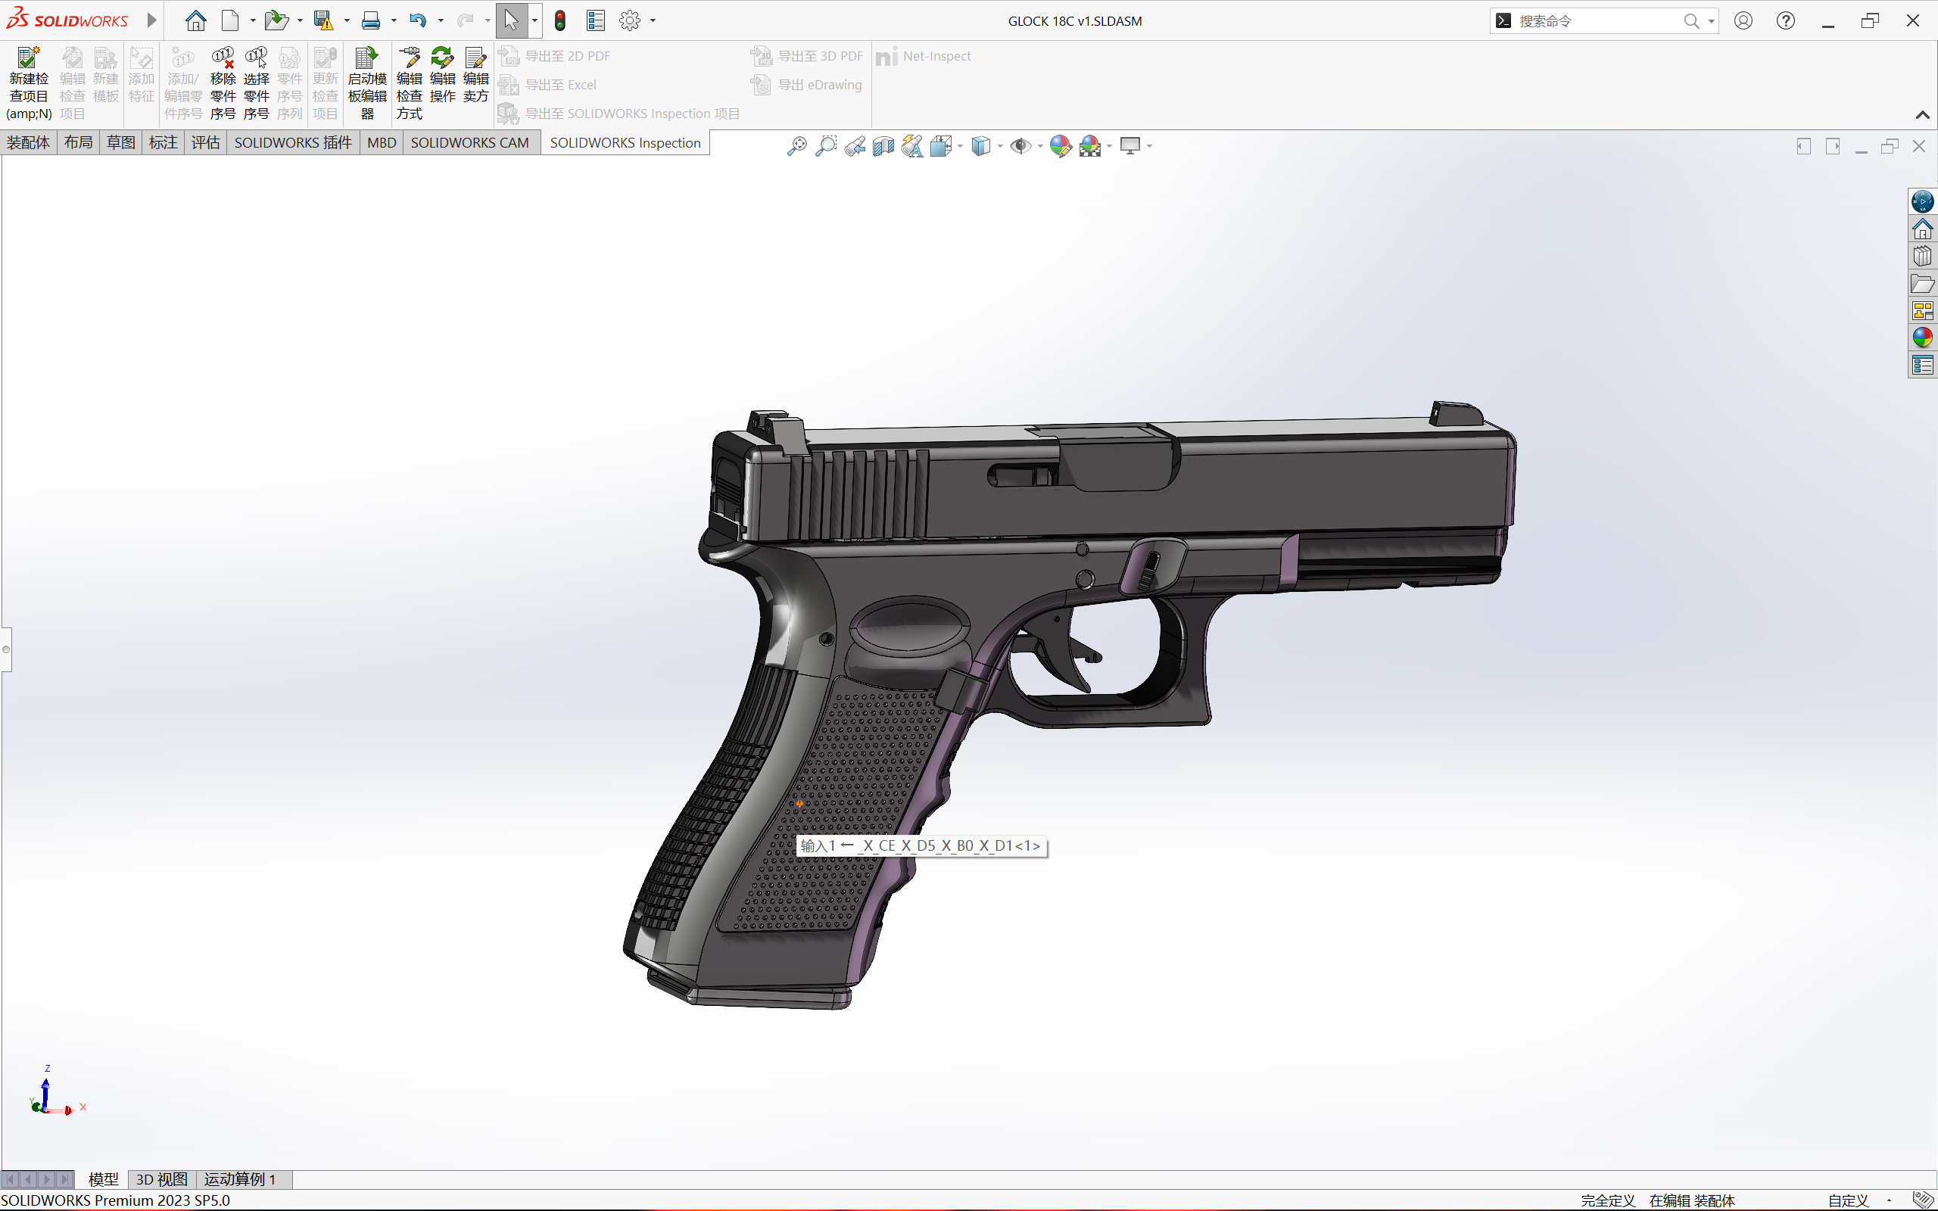This screenshot has width=1938, height=1211.
Task: Open the Options gear dropdown arrow
Action: 653,21
